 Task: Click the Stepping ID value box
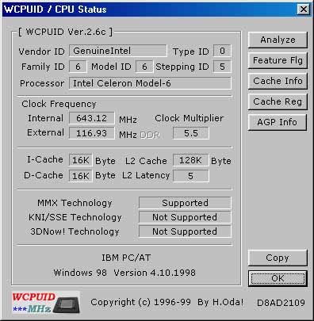pyautogui.click(x=222, y=67)
